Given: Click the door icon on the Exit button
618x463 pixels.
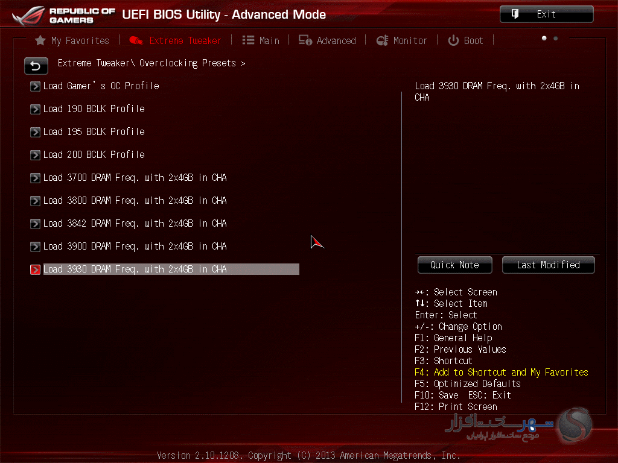Looking at the screenshot, I should click(515, 14).
